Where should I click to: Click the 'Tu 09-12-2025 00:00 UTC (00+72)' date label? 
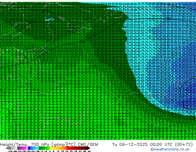152,145
